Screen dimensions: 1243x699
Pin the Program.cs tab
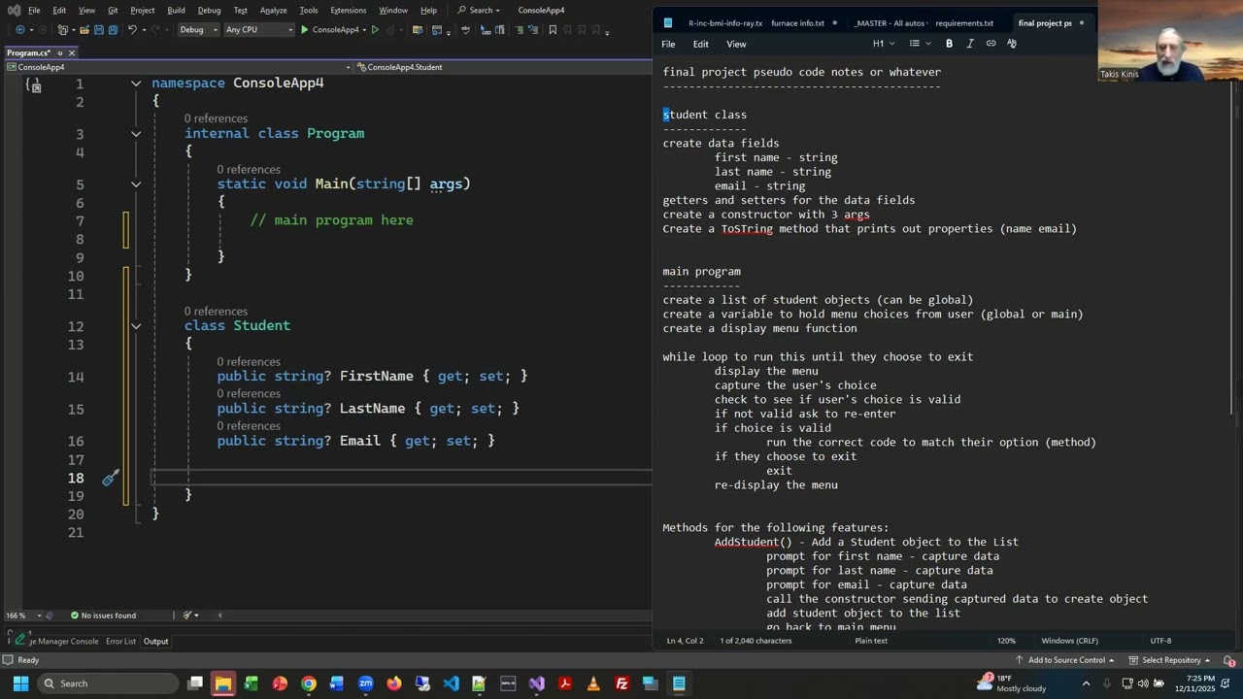point(59,52)
